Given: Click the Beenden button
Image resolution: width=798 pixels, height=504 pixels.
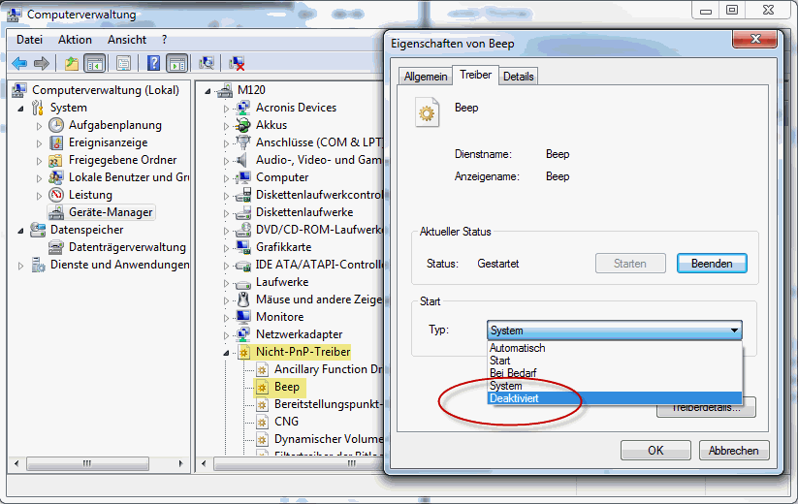Looking at the screenshot, I should [711, 264].
